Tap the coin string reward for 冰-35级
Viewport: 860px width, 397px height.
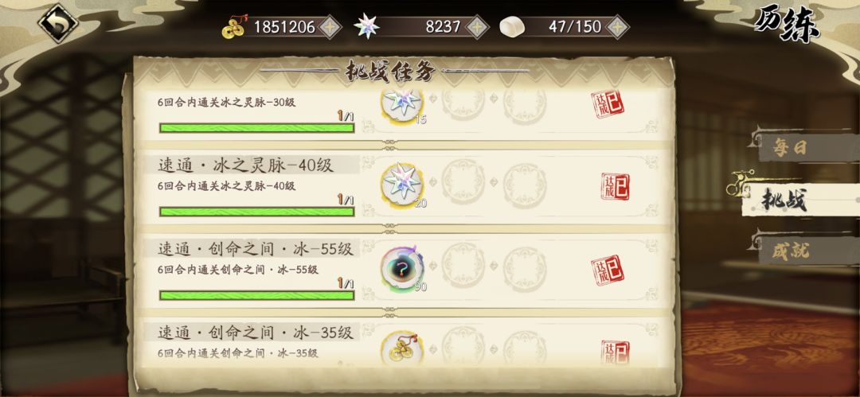(403, 347)
